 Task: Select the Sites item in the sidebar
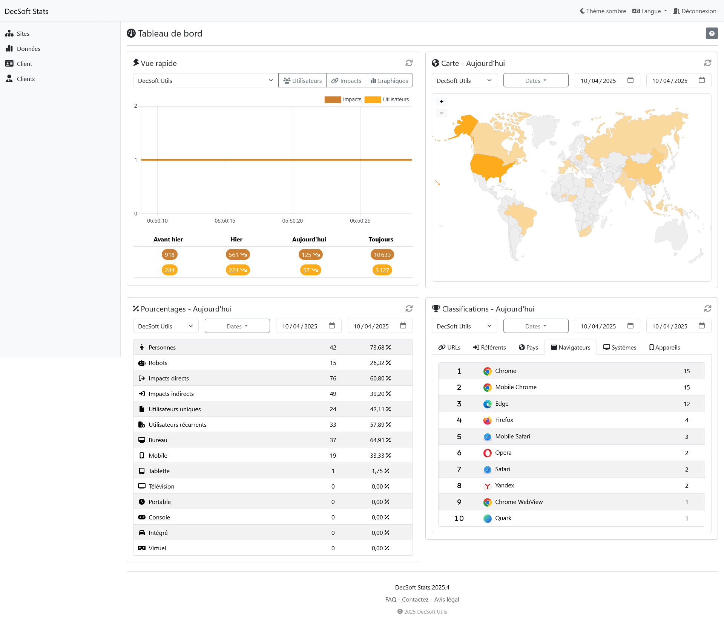coord(23,34)
